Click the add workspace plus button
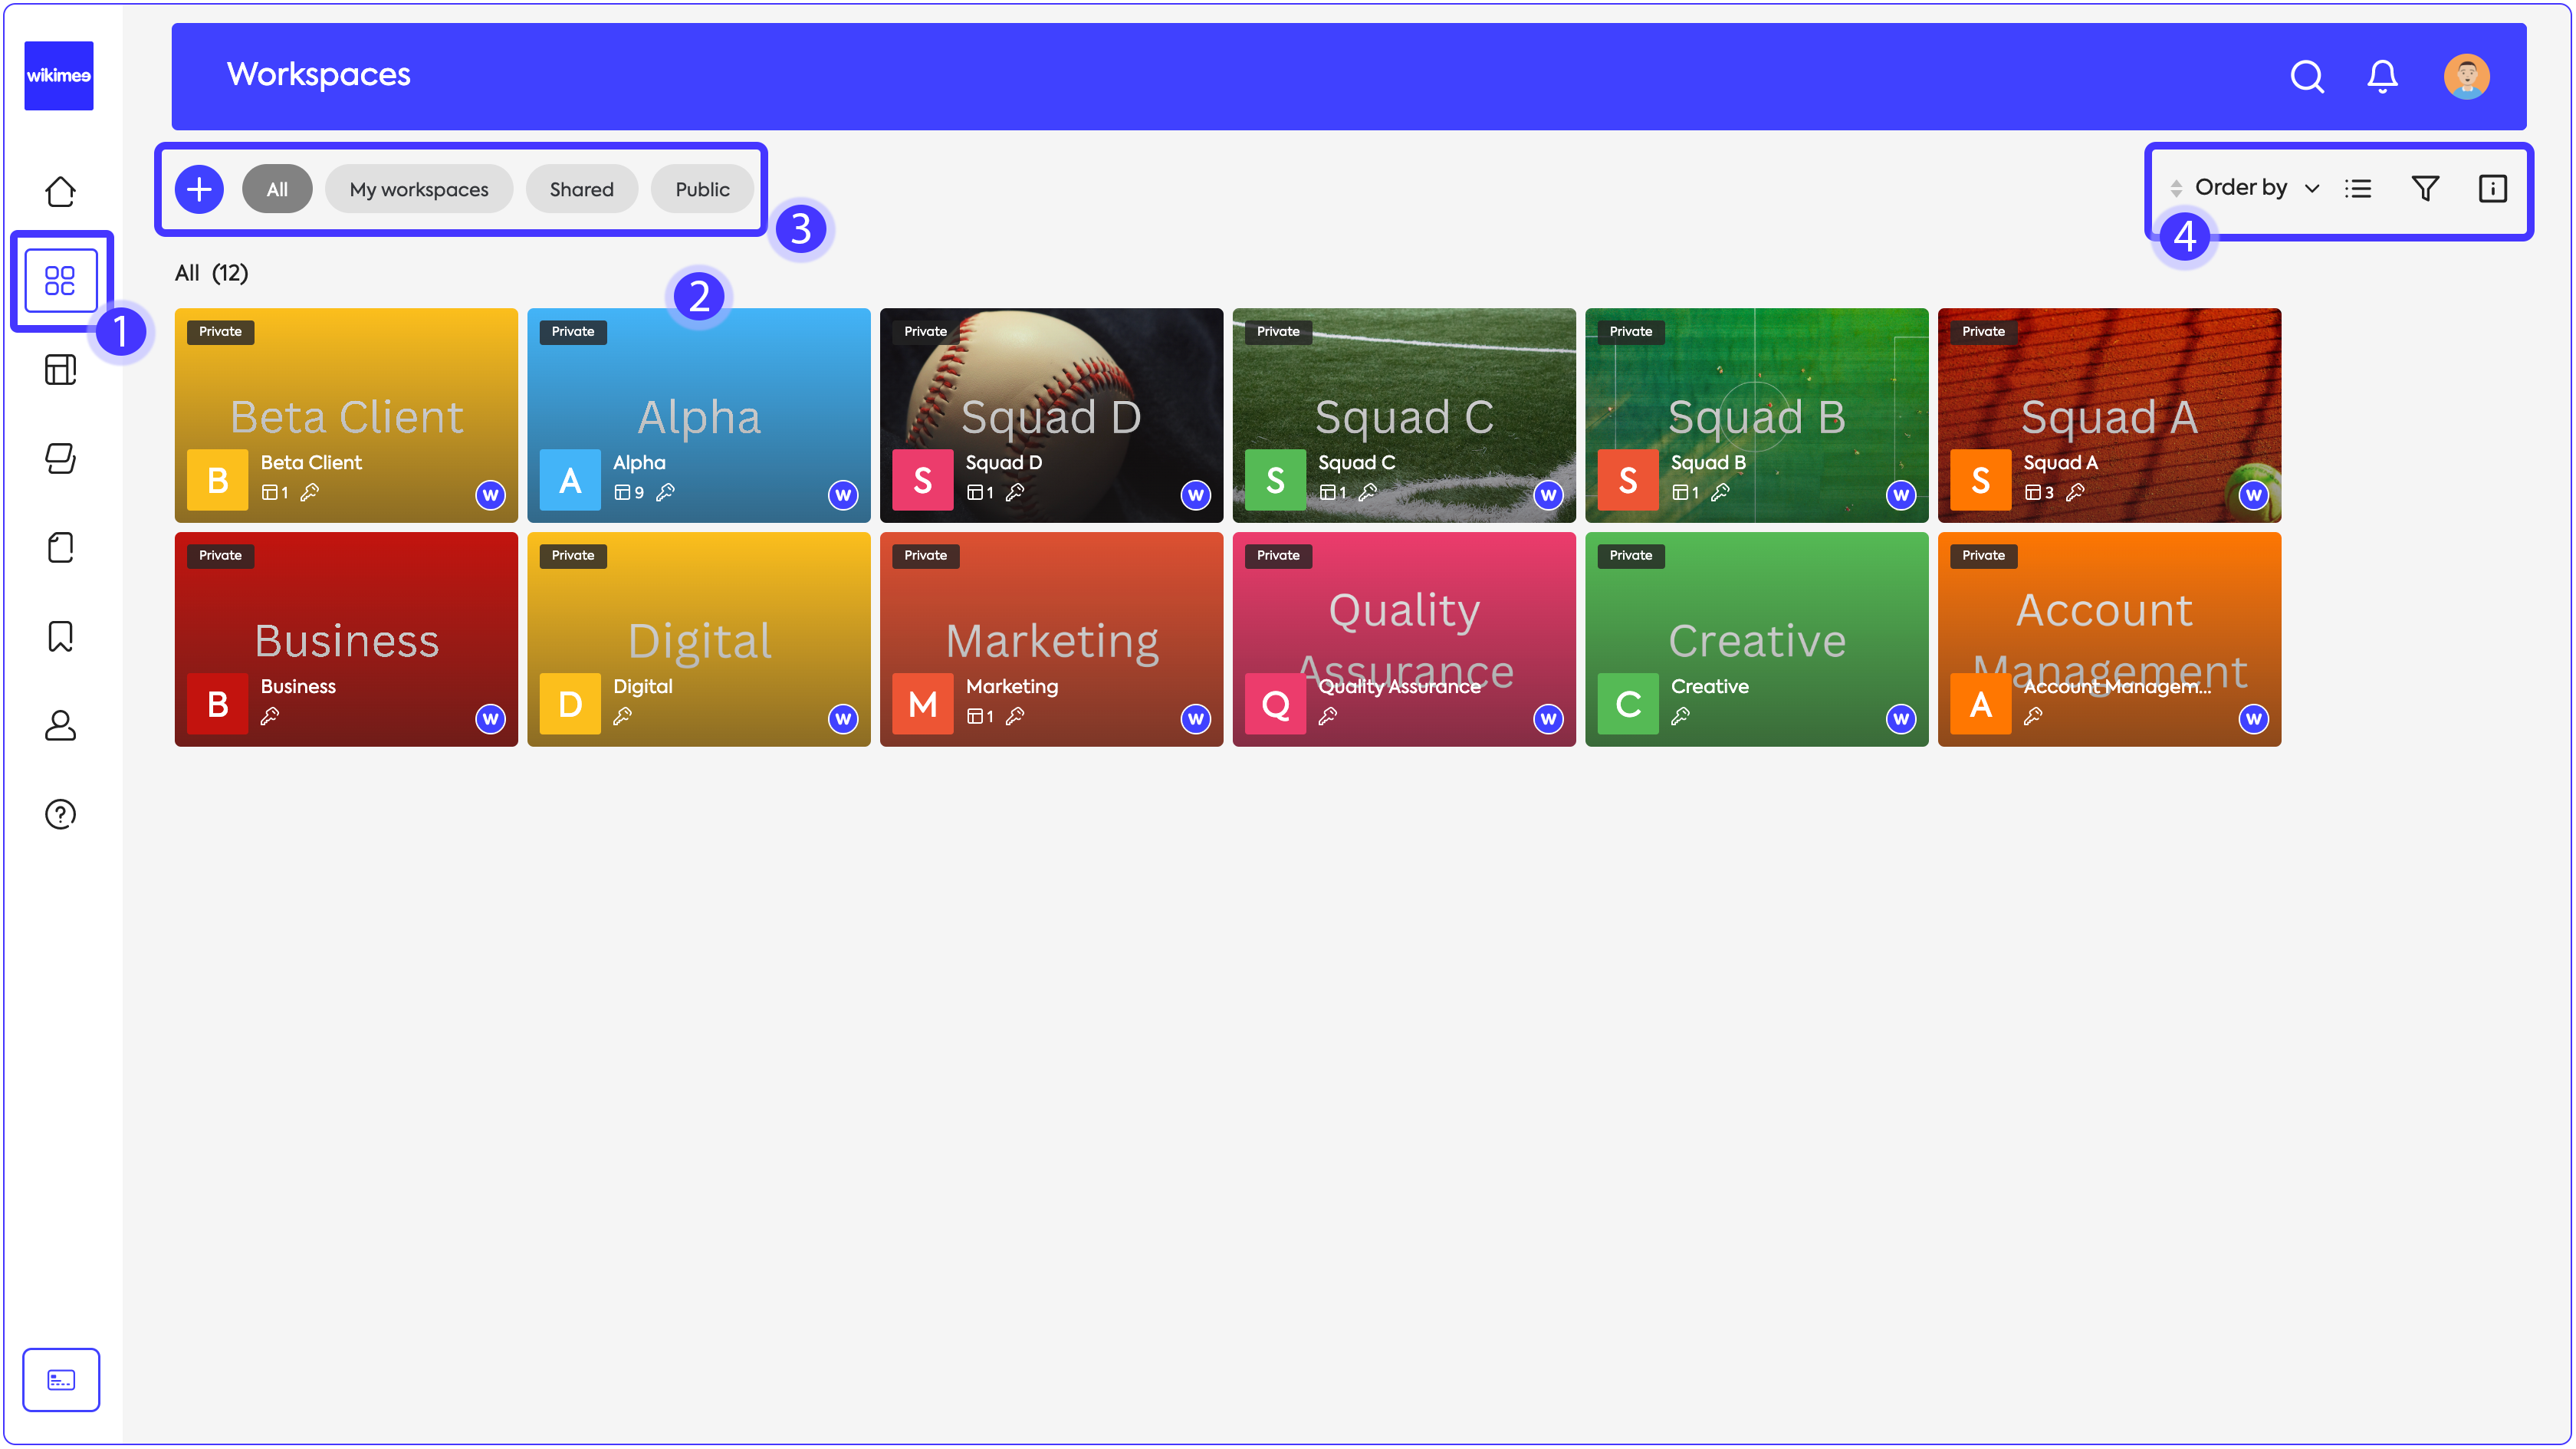Viewport: 2576px width, 1449px height. coord(199,189)
